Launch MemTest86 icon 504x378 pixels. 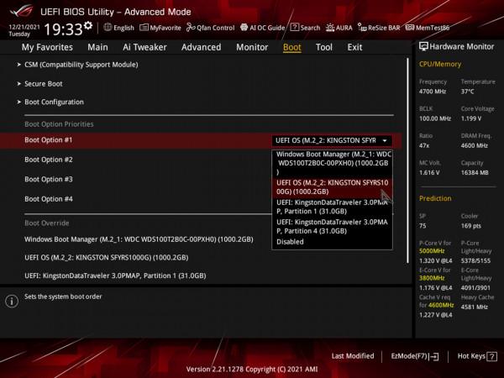point(410,28)
